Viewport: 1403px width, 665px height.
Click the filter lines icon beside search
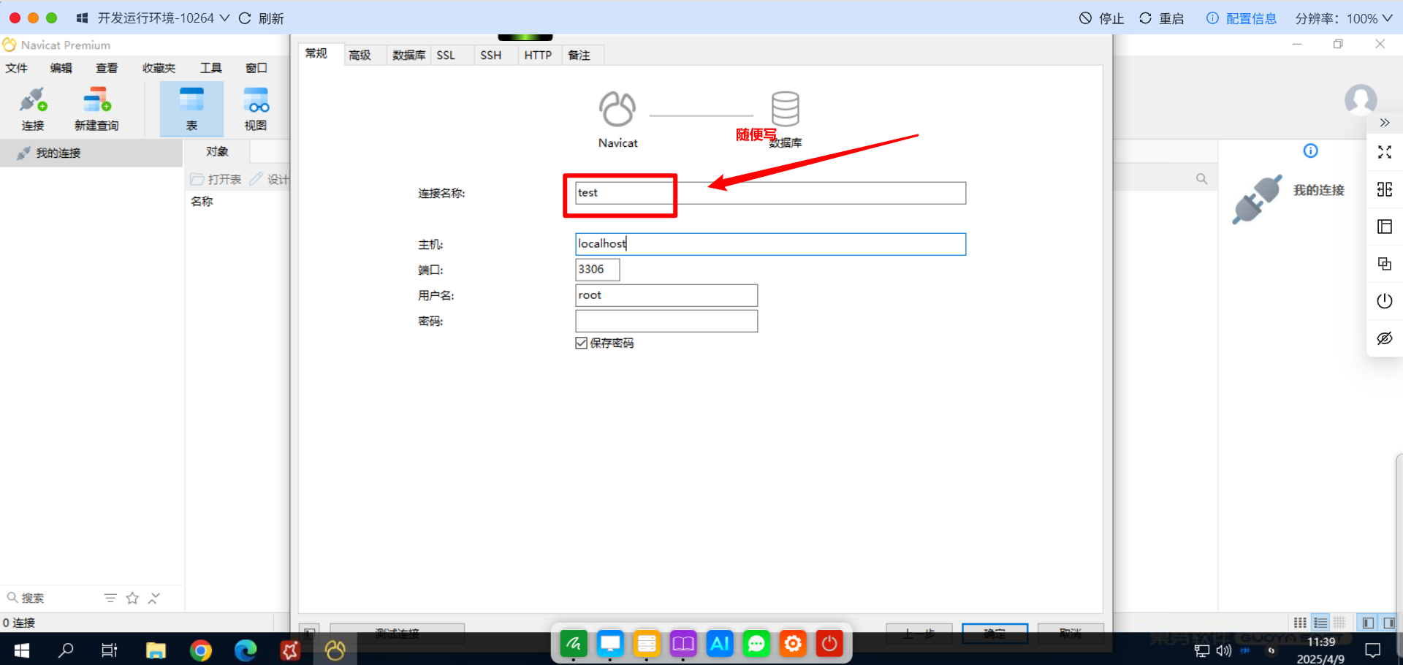110,598
